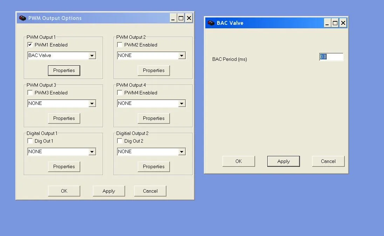Click the BAC Valve window title icon
Screen dimensions: 384x236
[211, 23]
